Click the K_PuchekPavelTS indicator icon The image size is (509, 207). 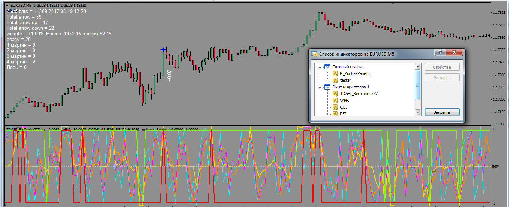pos(335,73)
